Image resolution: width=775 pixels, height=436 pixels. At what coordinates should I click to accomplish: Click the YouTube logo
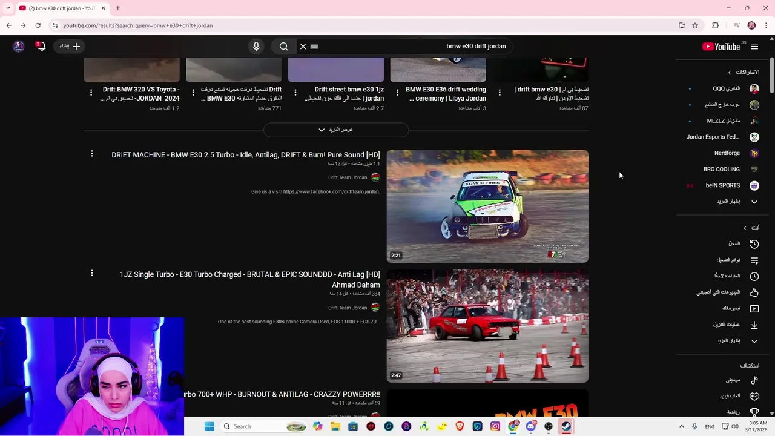pos(721,47)
